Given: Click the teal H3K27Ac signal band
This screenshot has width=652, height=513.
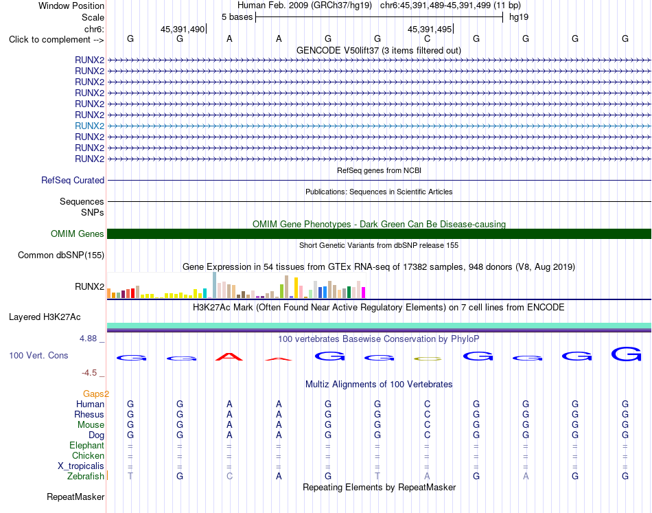Looking at the screenshot, I should (x=379, y=326).
